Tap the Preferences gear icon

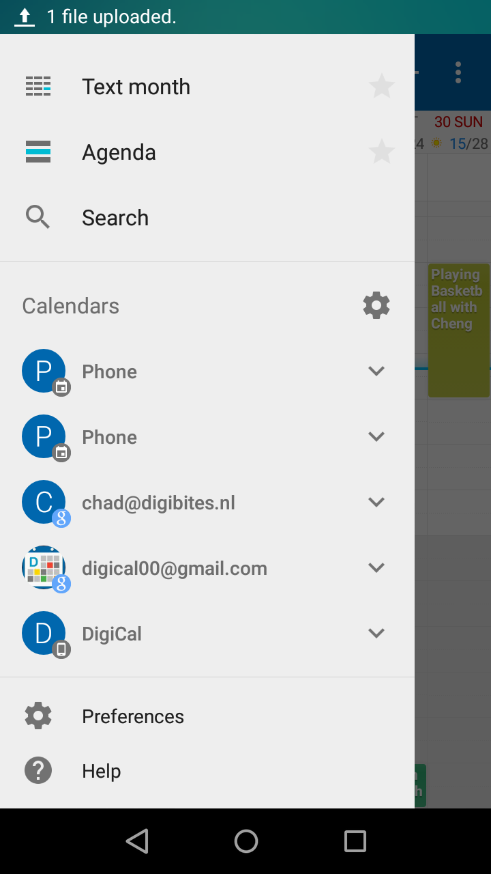pyautogui.click(x=38, y=716)
